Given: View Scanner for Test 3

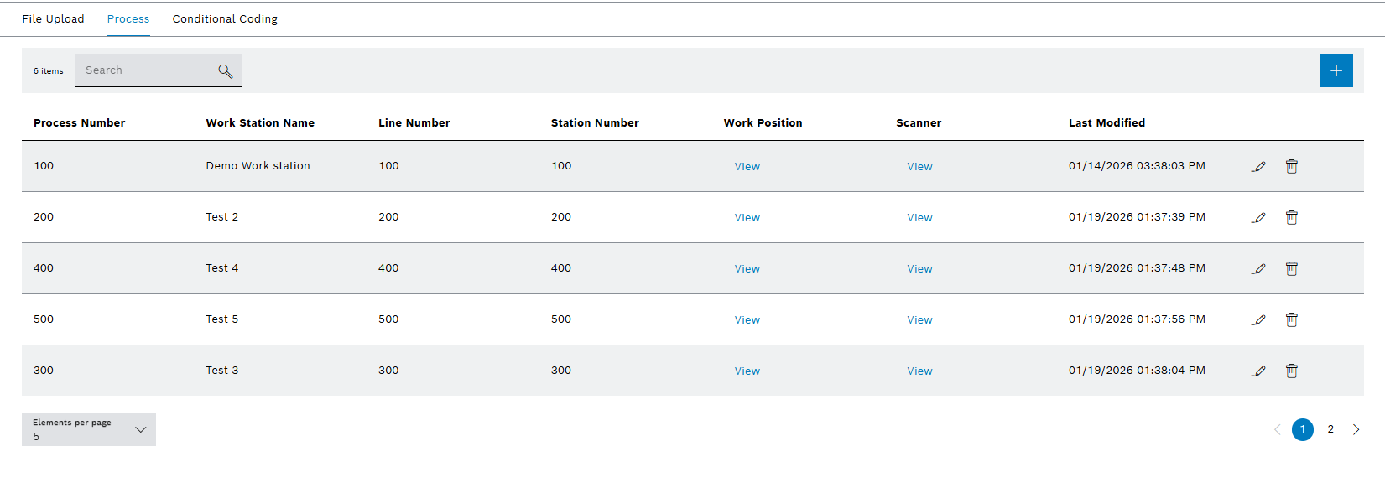Looking at the screenshot, I should 919,371.
